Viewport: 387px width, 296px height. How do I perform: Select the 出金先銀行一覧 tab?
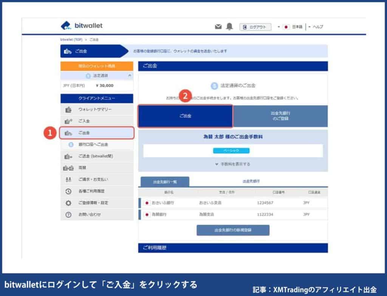point(165,182)
